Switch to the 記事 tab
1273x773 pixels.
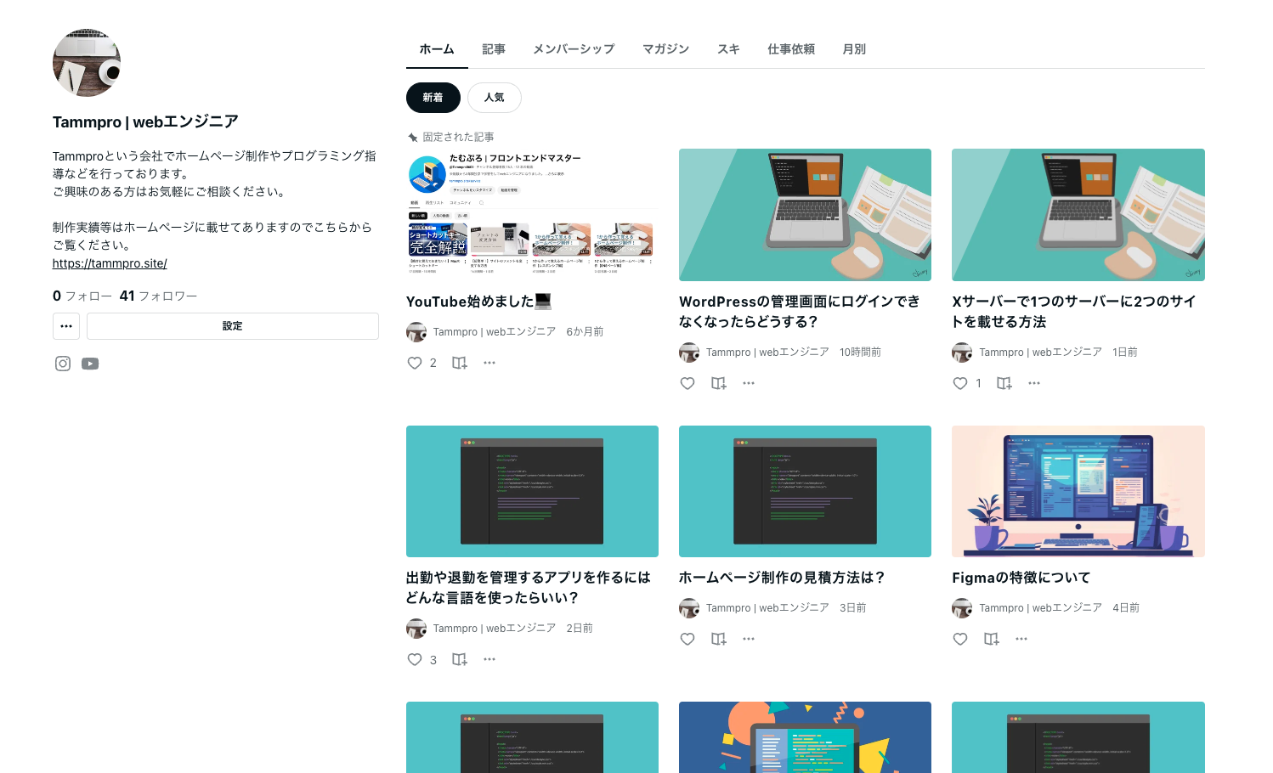(x=494, y=49)
